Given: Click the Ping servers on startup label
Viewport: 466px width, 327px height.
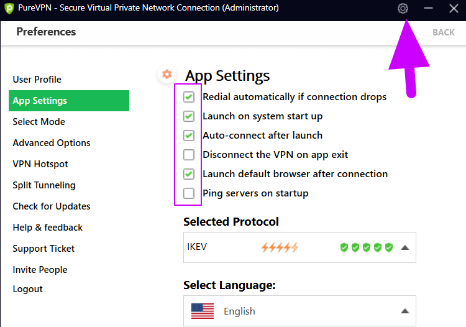Looking at the screenshot, I should pyautogui.click(x=255, y=193).
